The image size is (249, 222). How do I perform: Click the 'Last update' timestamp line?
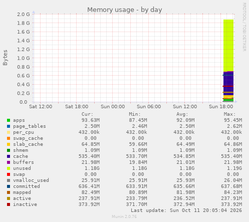(186, 210)
